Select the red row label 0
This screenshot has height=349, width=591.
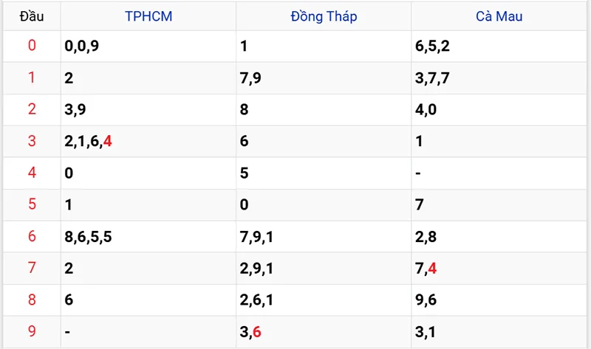pyautogui.click(x=31, y=46)
